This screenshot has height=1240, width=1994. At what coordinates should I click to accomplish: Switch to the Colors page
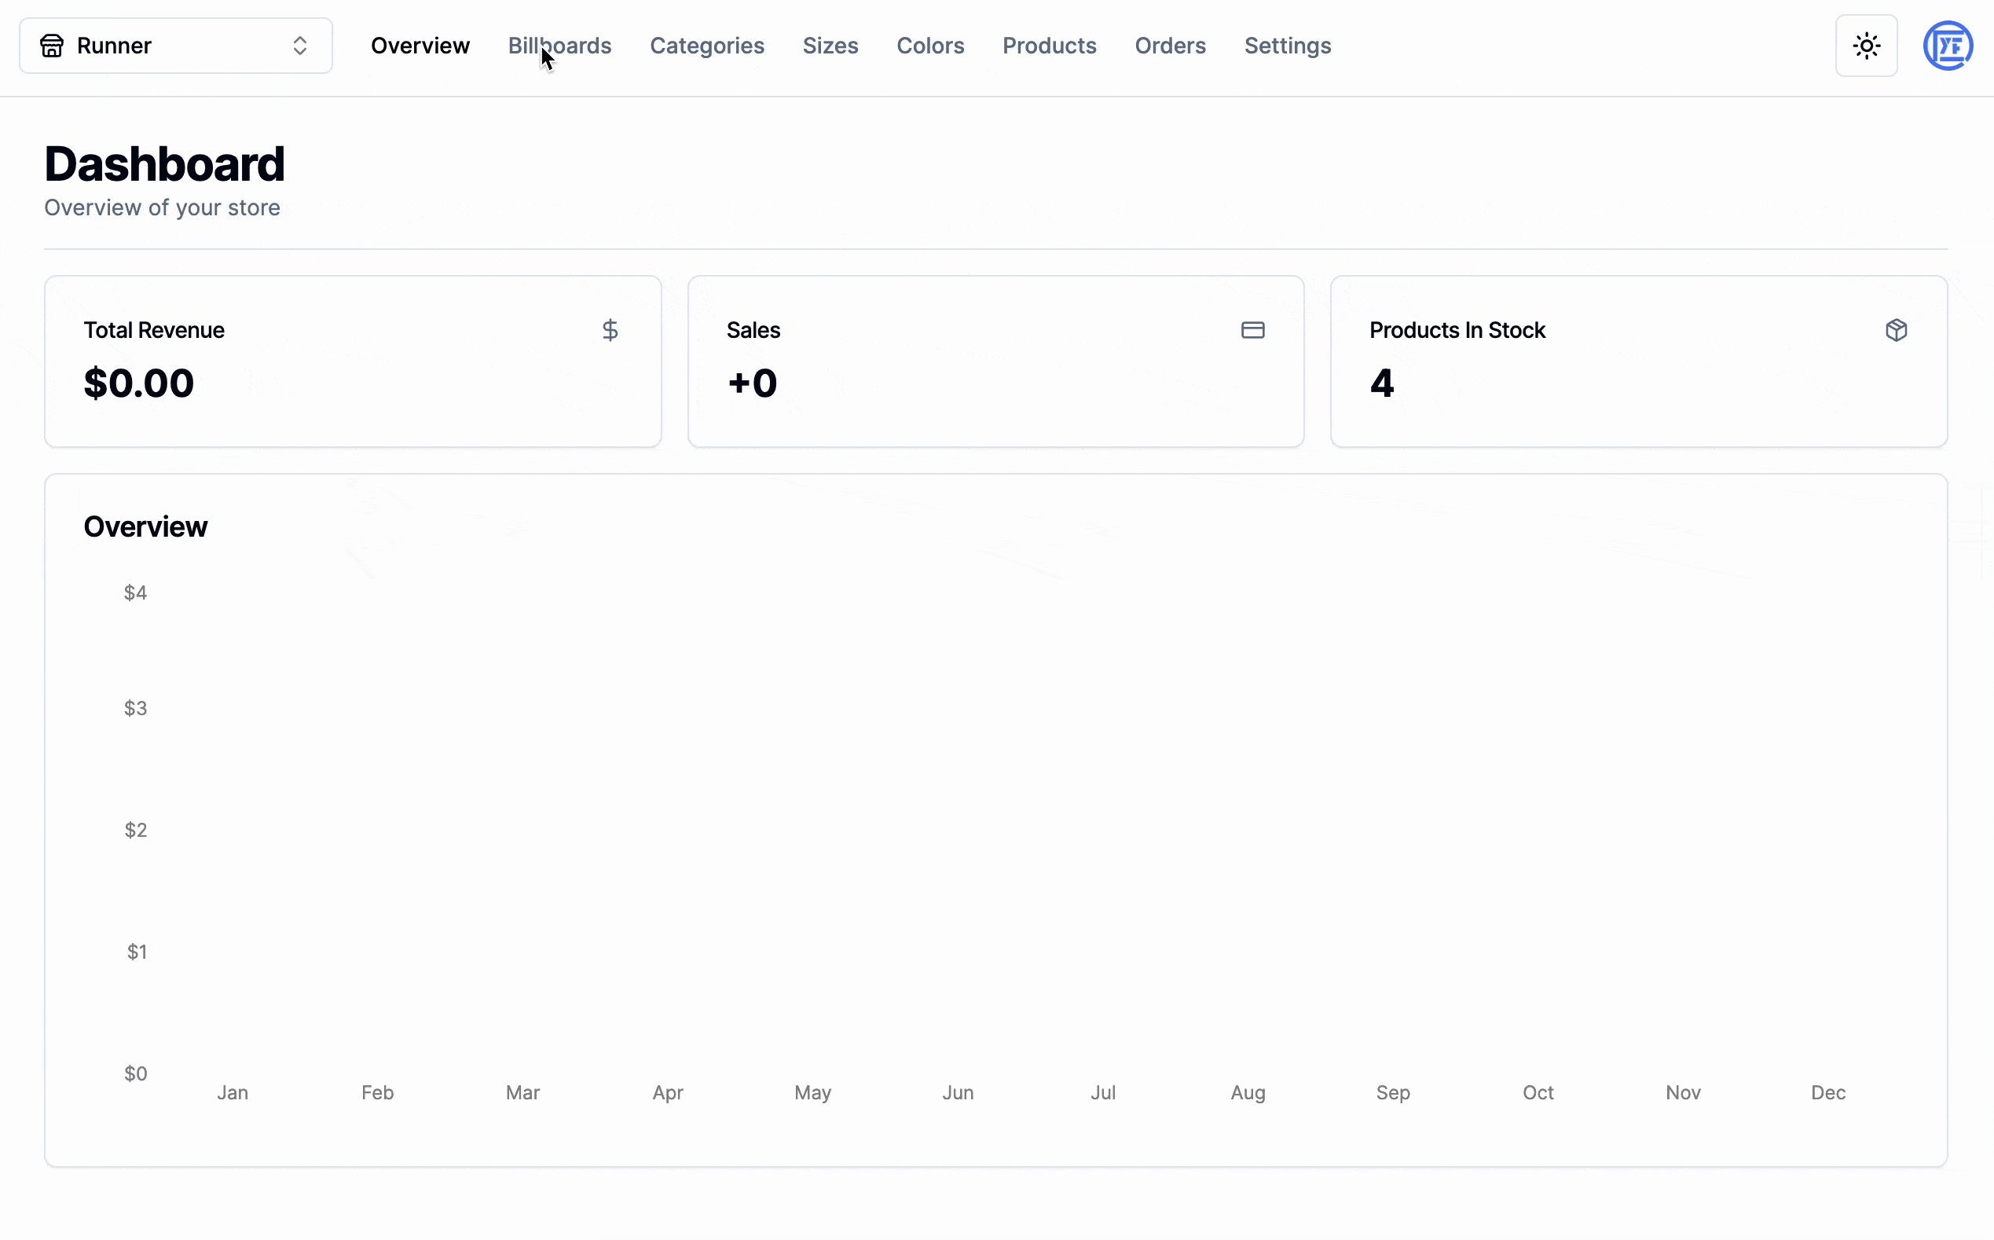point(929,46)
